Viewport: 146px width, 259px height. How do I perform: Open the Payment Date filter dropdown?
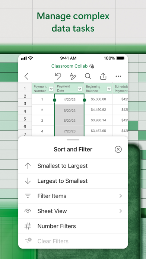point(80,89)
